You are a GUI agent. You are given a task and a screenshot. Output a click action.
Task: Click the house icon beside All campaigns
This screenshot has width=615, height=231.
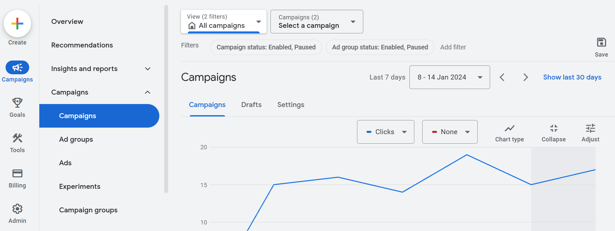[192, 26]
